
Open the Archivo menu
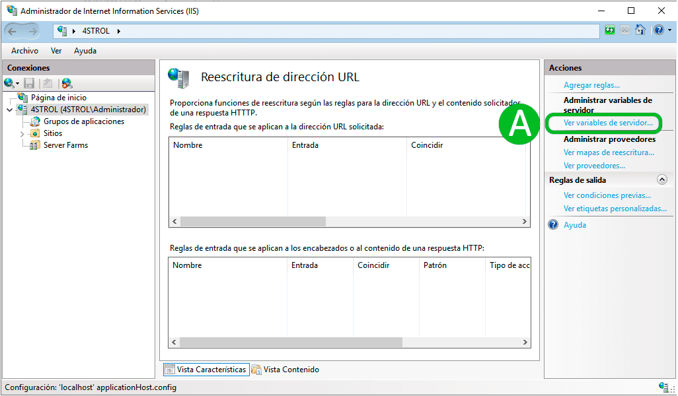[x=24, y=51]
